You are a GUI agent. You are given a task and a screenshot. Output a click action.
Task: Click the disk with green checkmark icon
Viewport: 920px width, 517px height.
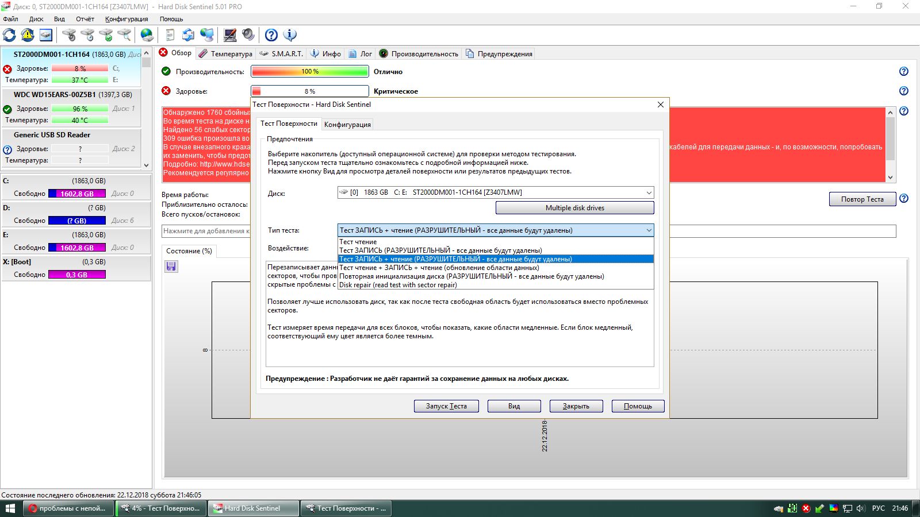coord(106,35)
